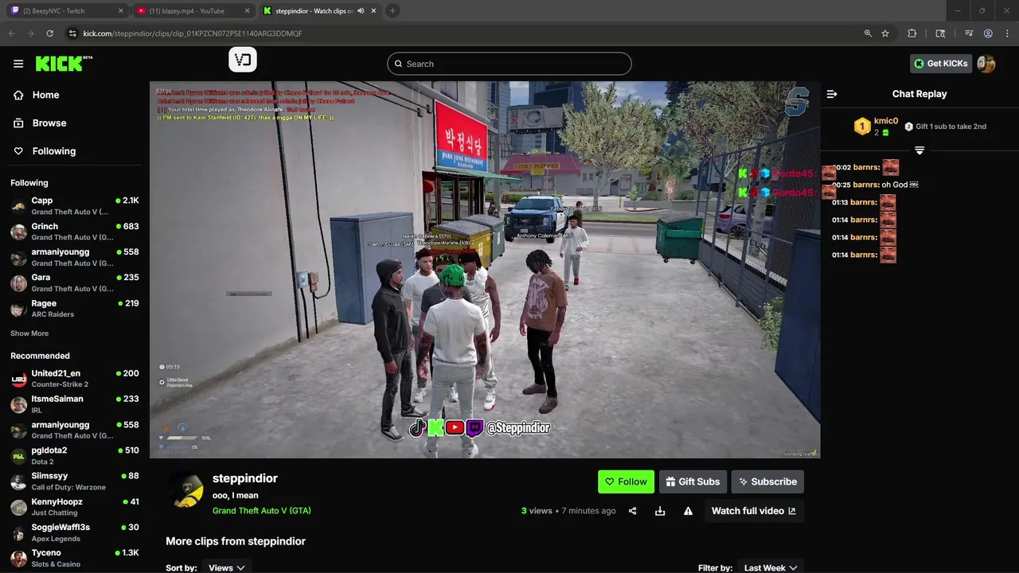Share the clip
Viewport: 1019px width, 573px height.
632,511
